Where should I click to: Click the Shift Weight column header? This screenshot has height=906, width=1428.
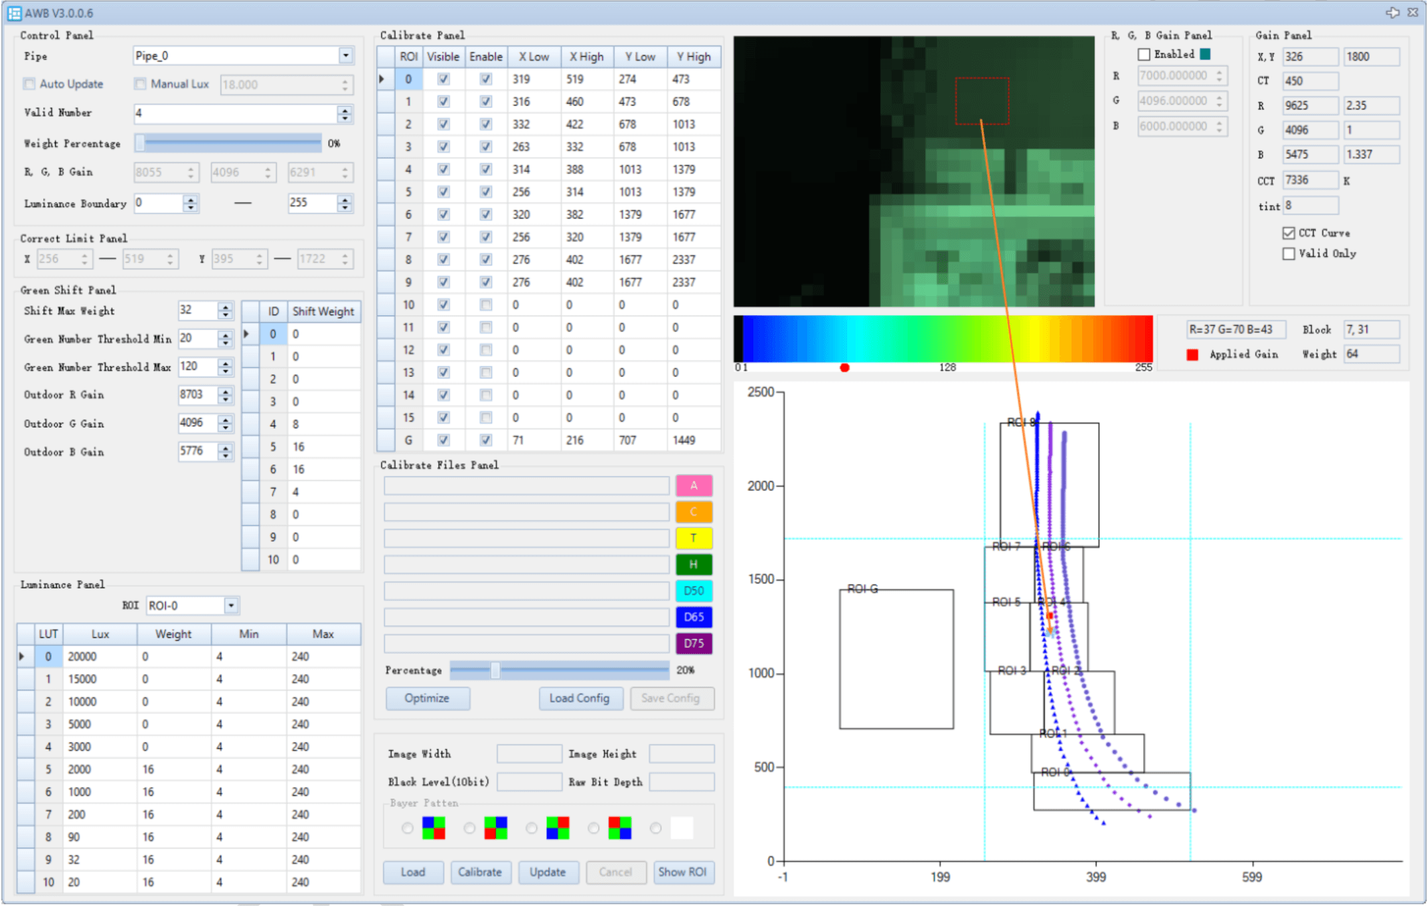[x=323, y=311]
